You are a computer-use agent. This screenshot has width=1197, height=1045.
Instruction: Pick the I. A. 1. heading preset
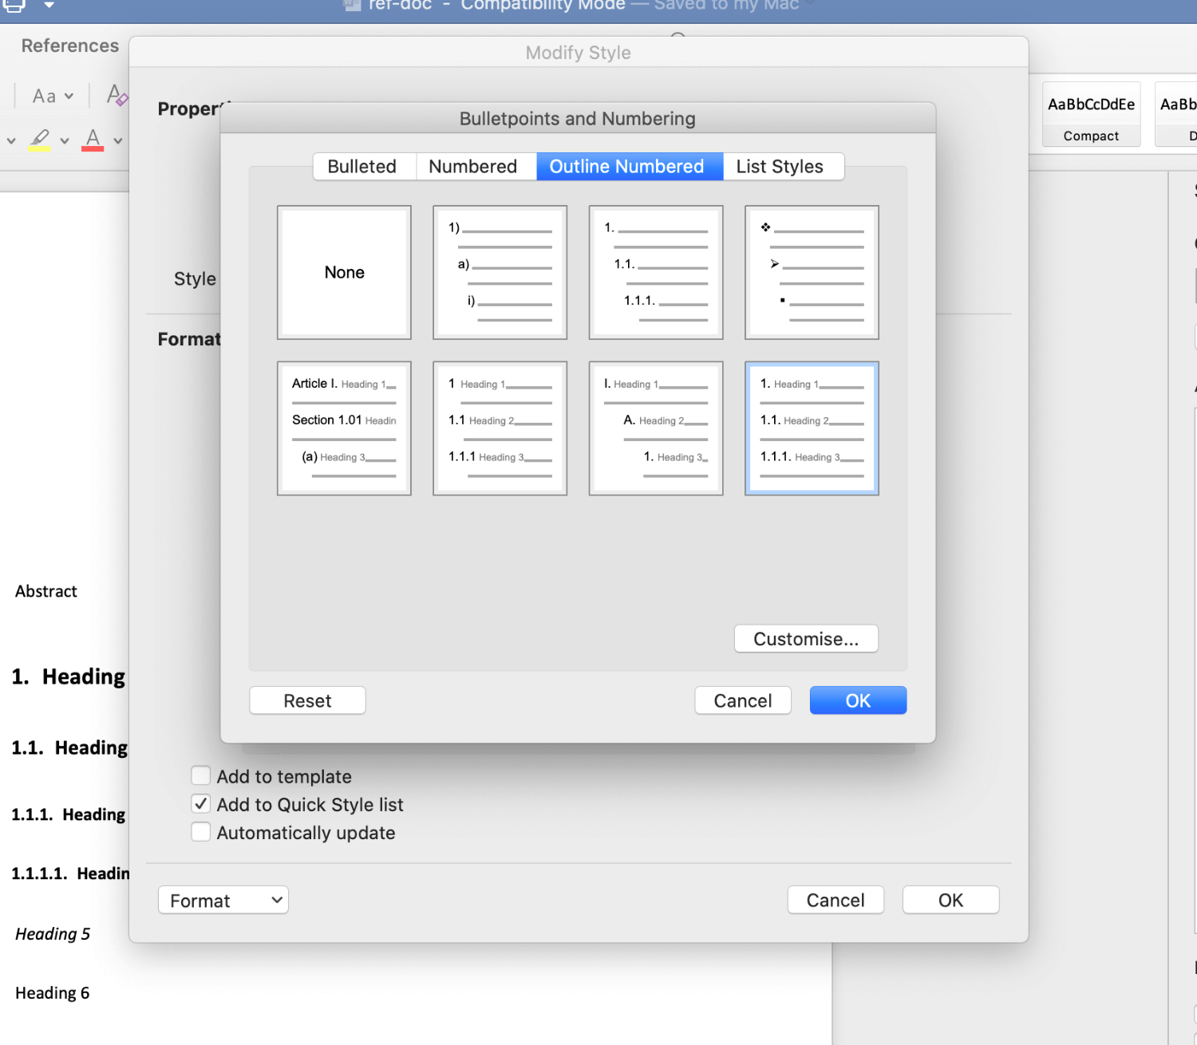(656, 428)
